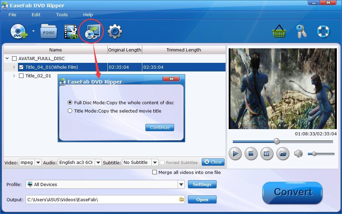
Task: Open the Profile All Devices dropdown
Action: [181, 184]
